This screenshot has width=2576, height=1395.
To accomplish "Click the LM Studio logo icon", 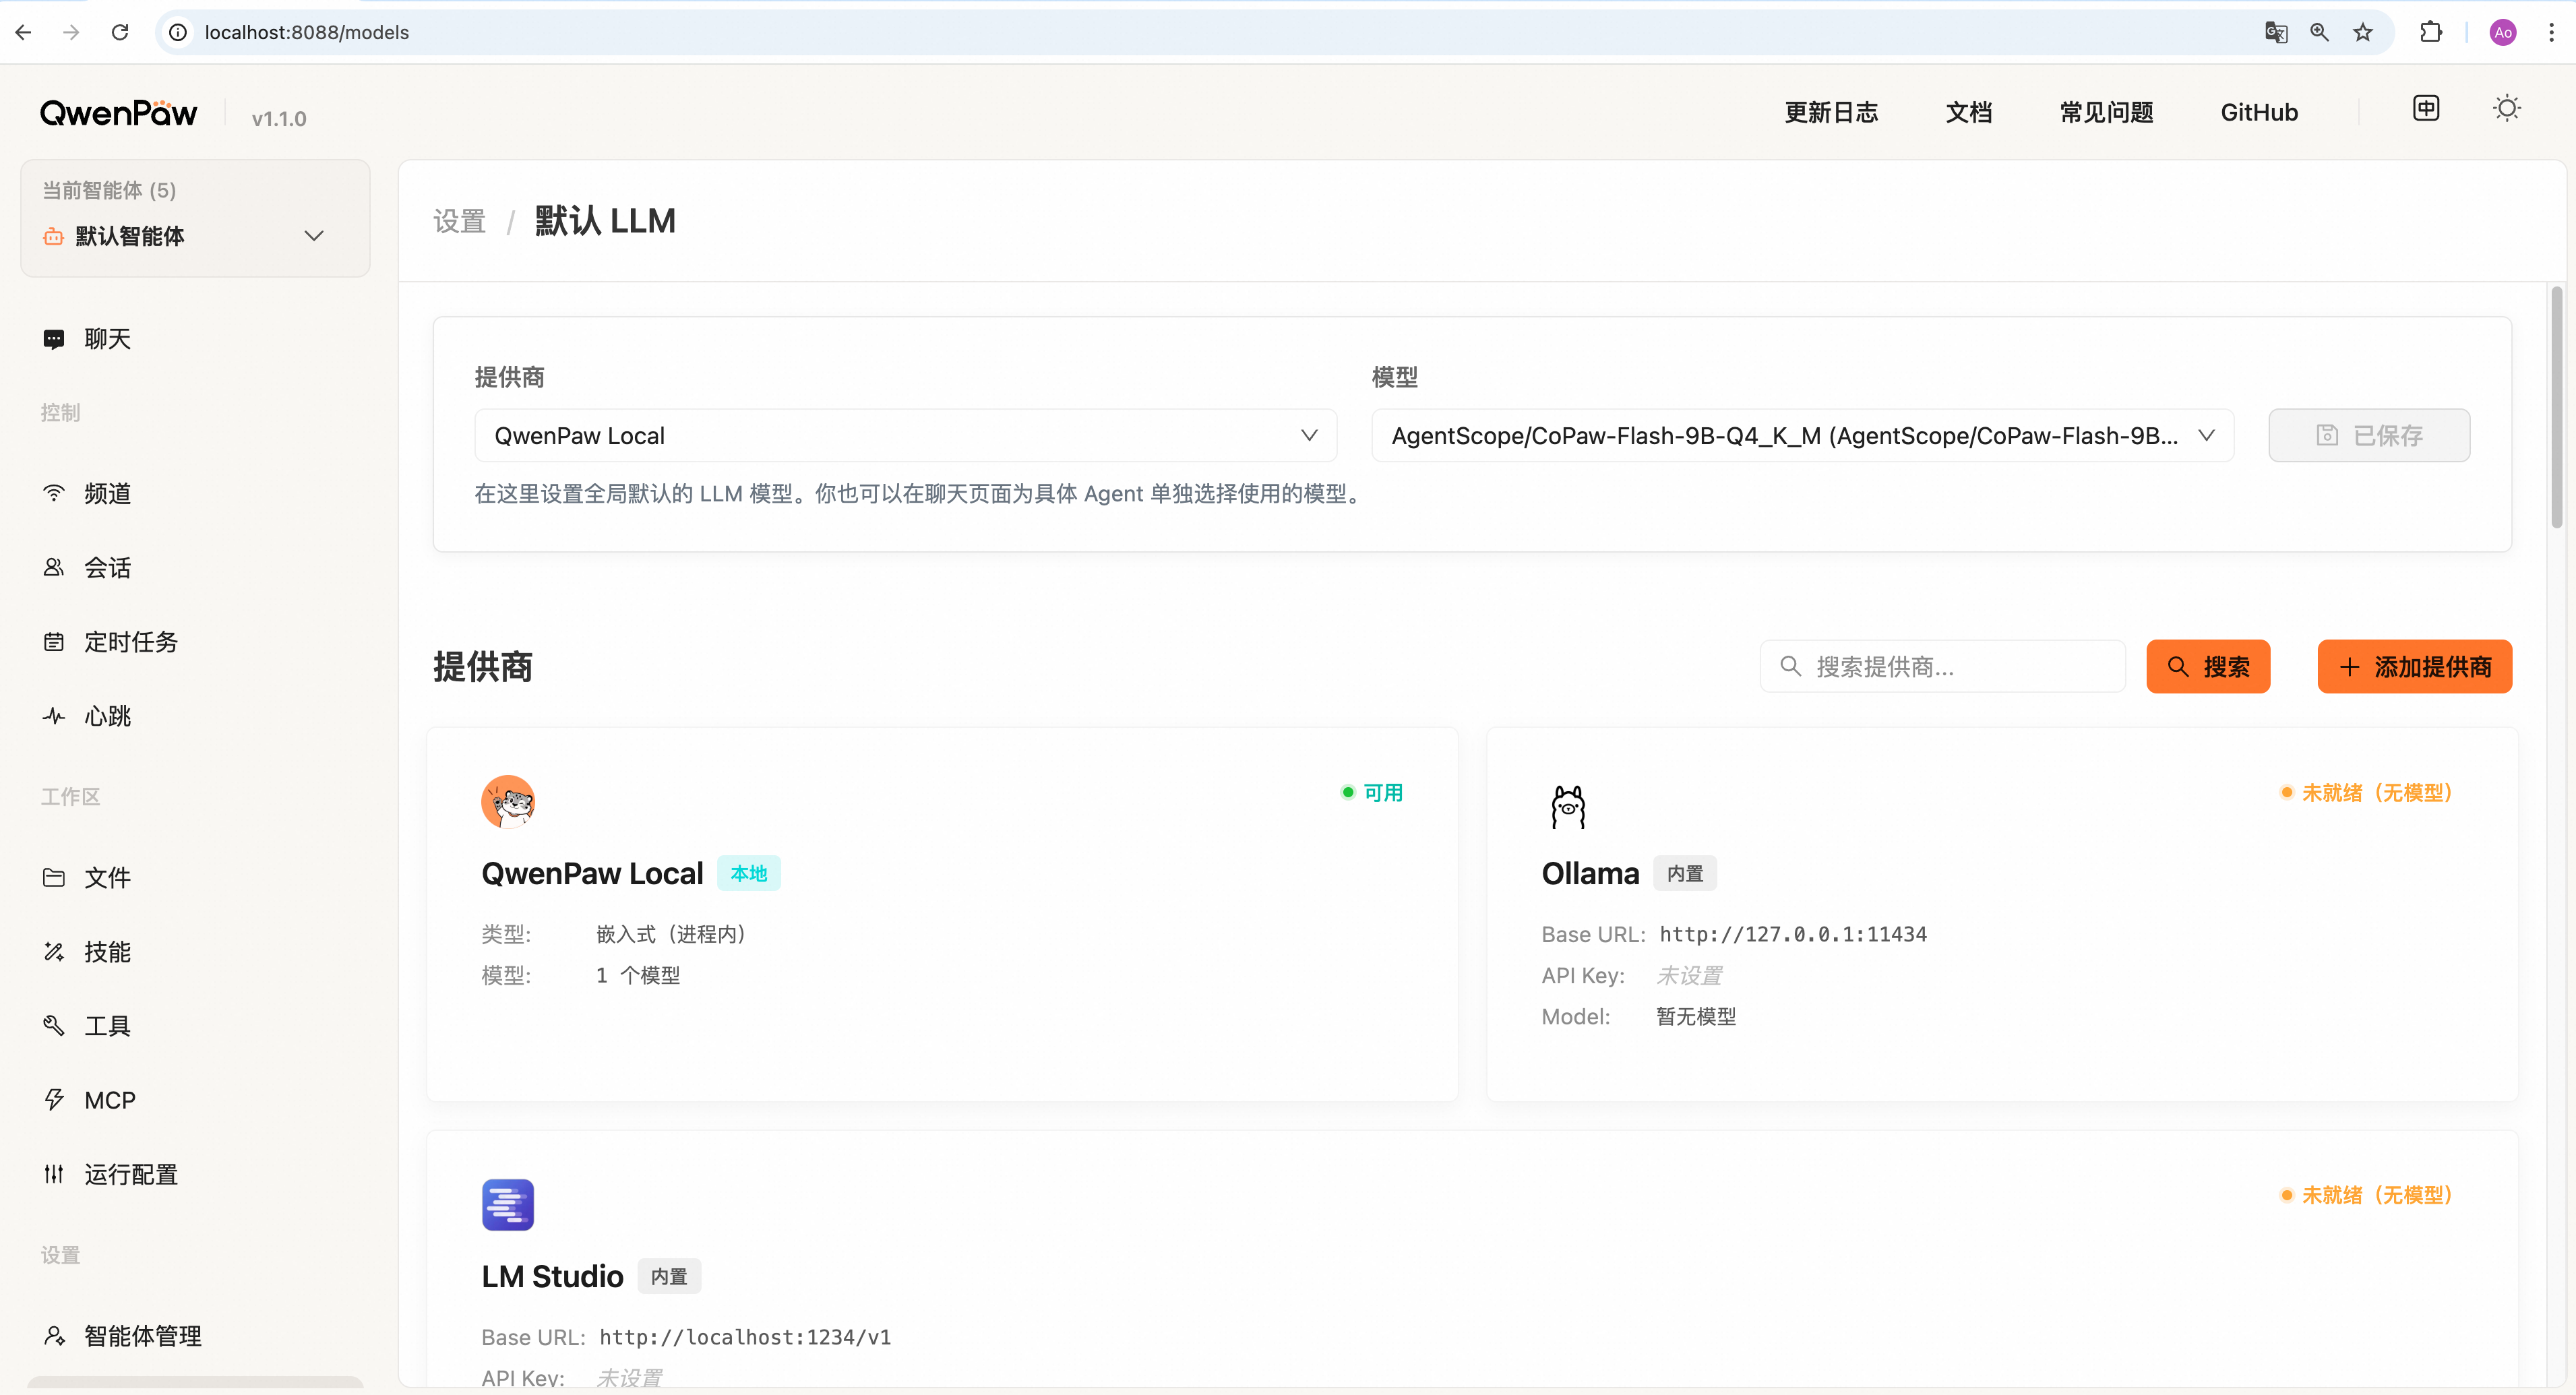I will (508, 1204).
